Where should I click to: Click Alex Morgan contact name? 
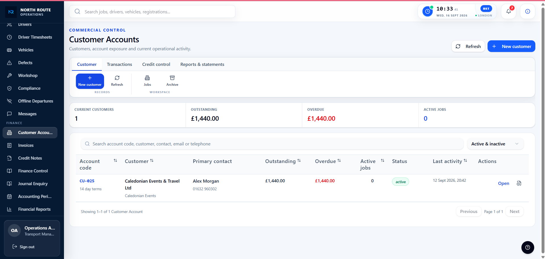click(x=206, y=181)
